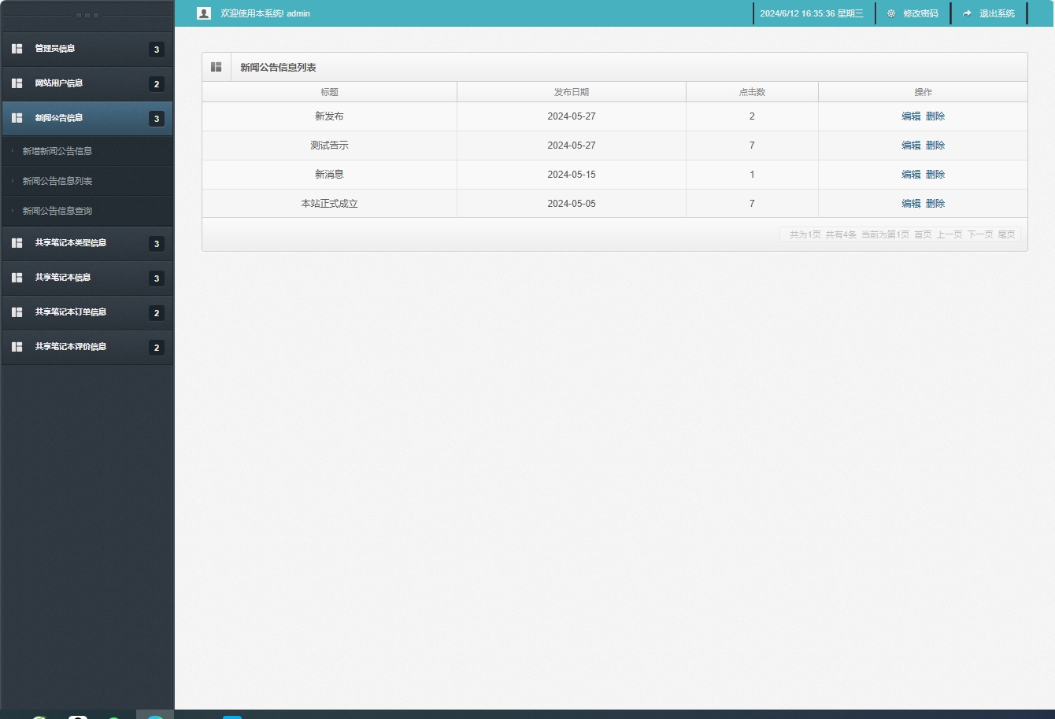Collapse the 新闻公告信息 sidebar section
Screen dimensions: 1055x719
87,118
